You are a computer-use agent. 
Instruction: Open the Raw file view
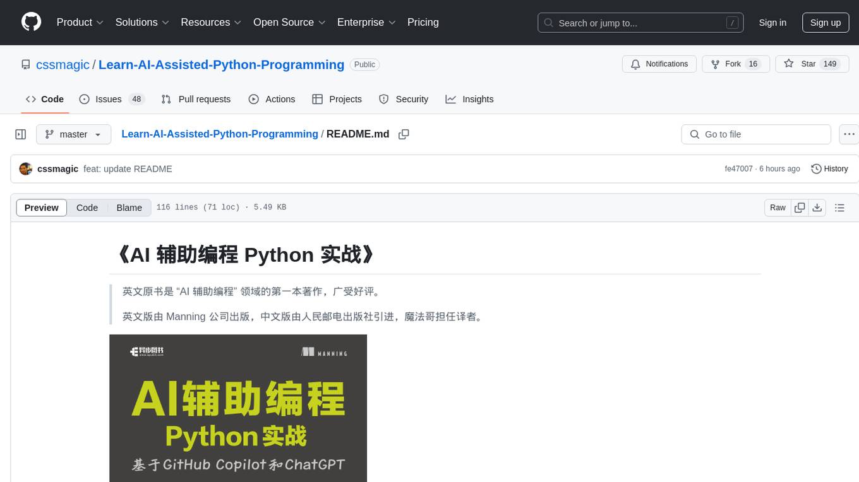coord(778,208)
